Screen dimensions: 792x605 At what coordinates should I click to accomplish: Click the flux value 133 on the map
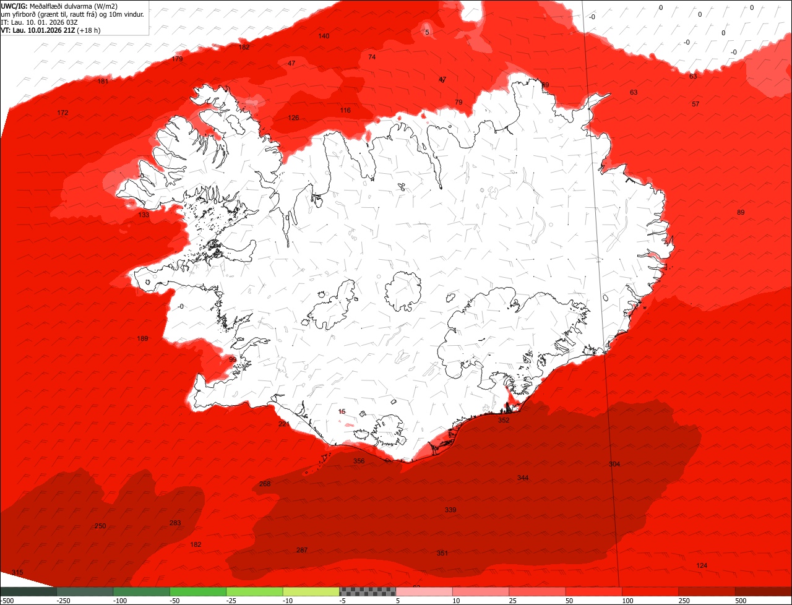pos(144,215)
